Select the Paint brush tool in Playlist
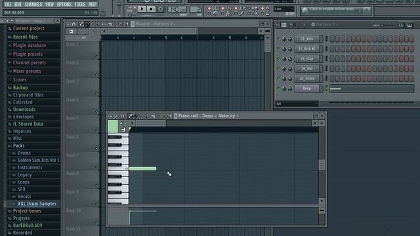 (87, 24)
